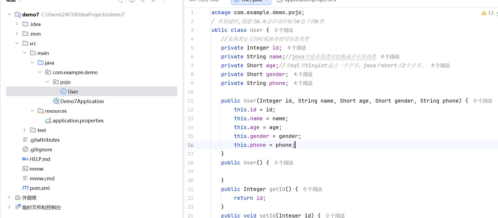Collapse the src folder

(17, 43)
